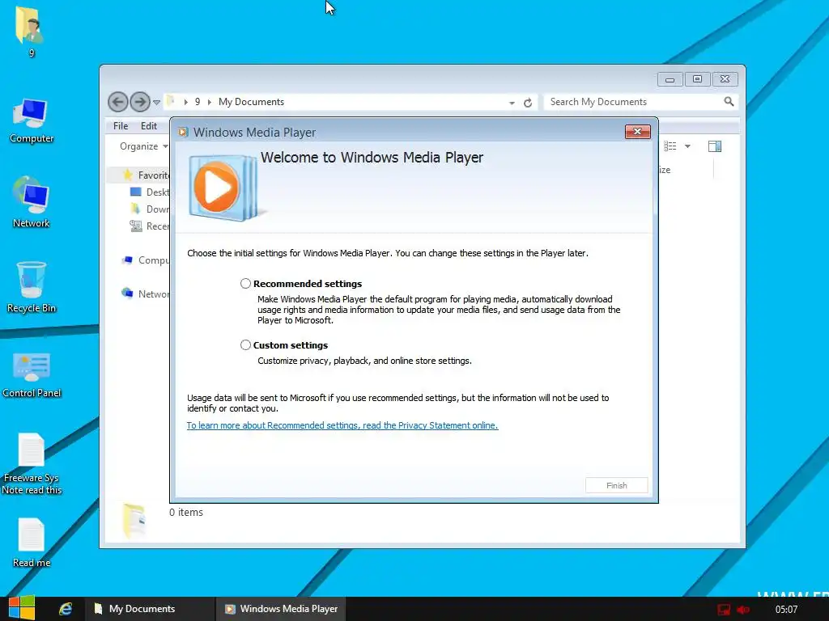Select Desktop under Favorites
Screen dimensions: 829x621
click(x=150, y=192)
